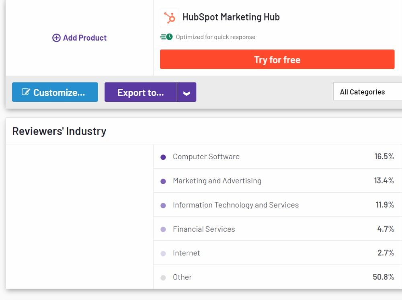Image resolution: width=402 pixels, height=300 pixels.
Task: Select the Other industry label
Action: tap(182, 277)
